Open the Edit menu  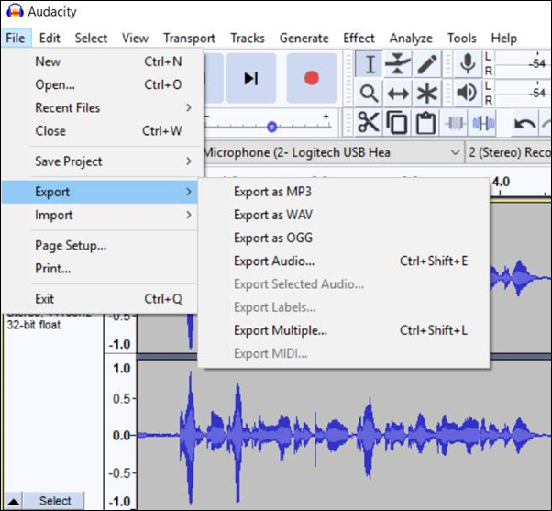pos(50,38)
